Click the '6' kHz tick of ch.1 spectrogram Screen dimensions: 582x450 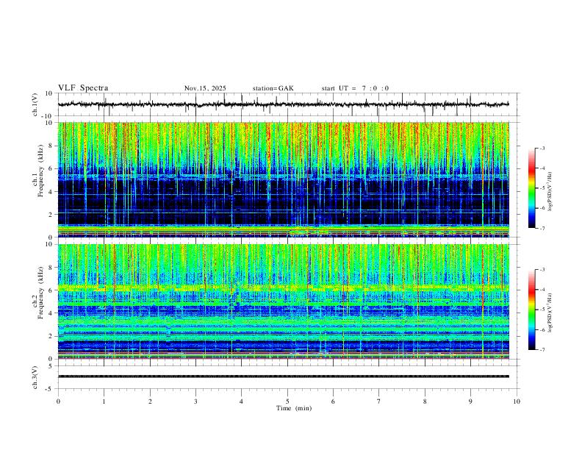pos(51,168)
